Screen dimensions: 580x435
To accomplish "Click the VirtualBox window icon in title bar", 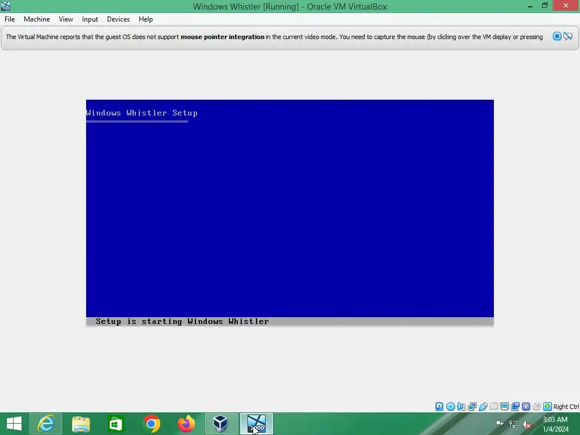I will 6,6.
